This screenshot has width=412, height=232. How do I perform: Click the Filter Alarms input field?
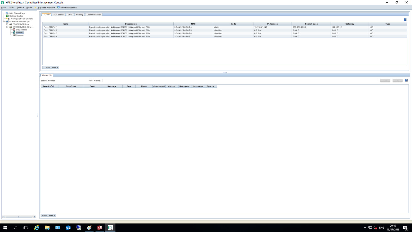tap(240, 81)
